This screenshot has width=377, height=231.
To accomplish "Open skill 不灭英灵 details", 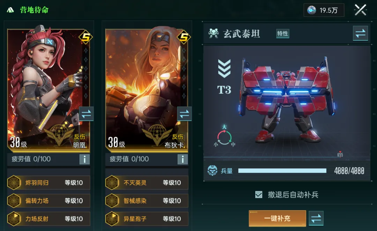I will pos(147,183).
